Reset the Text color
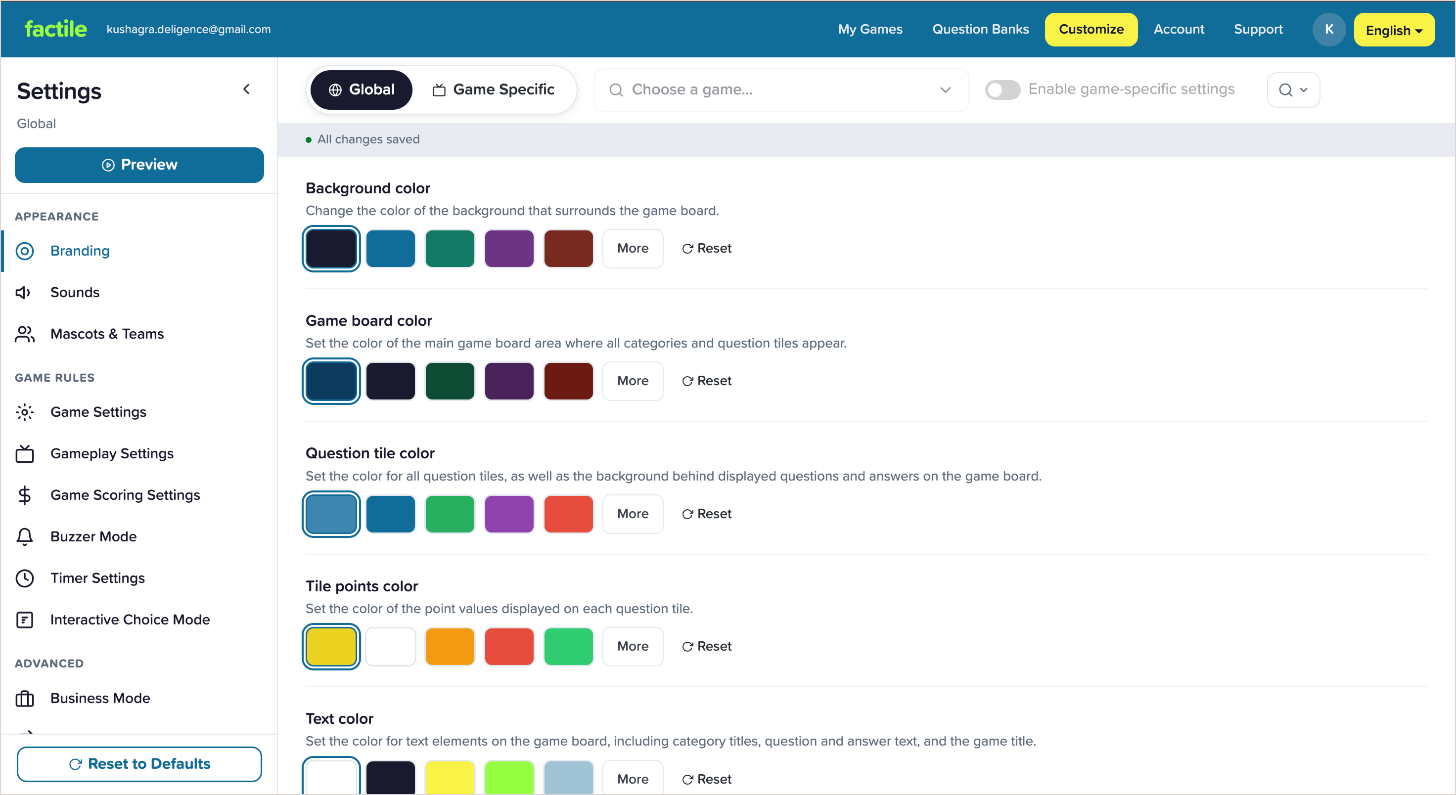Image resolution: width=1456 pixels, height=795 pixels. (x=707, y=779)
